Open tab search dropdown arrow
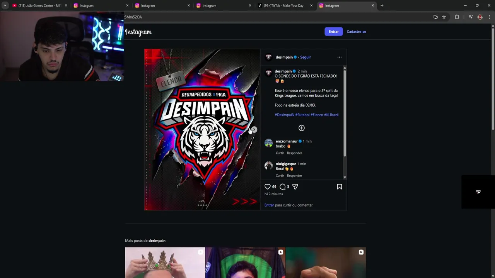This screenshot has height=278, width=495. click(x=5, y=5)
